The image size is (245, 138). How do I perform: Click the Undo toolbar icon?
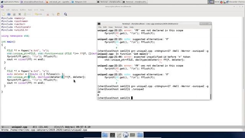point(38,14)
